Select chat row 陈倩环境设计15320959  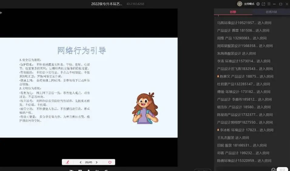click(244, 161)
